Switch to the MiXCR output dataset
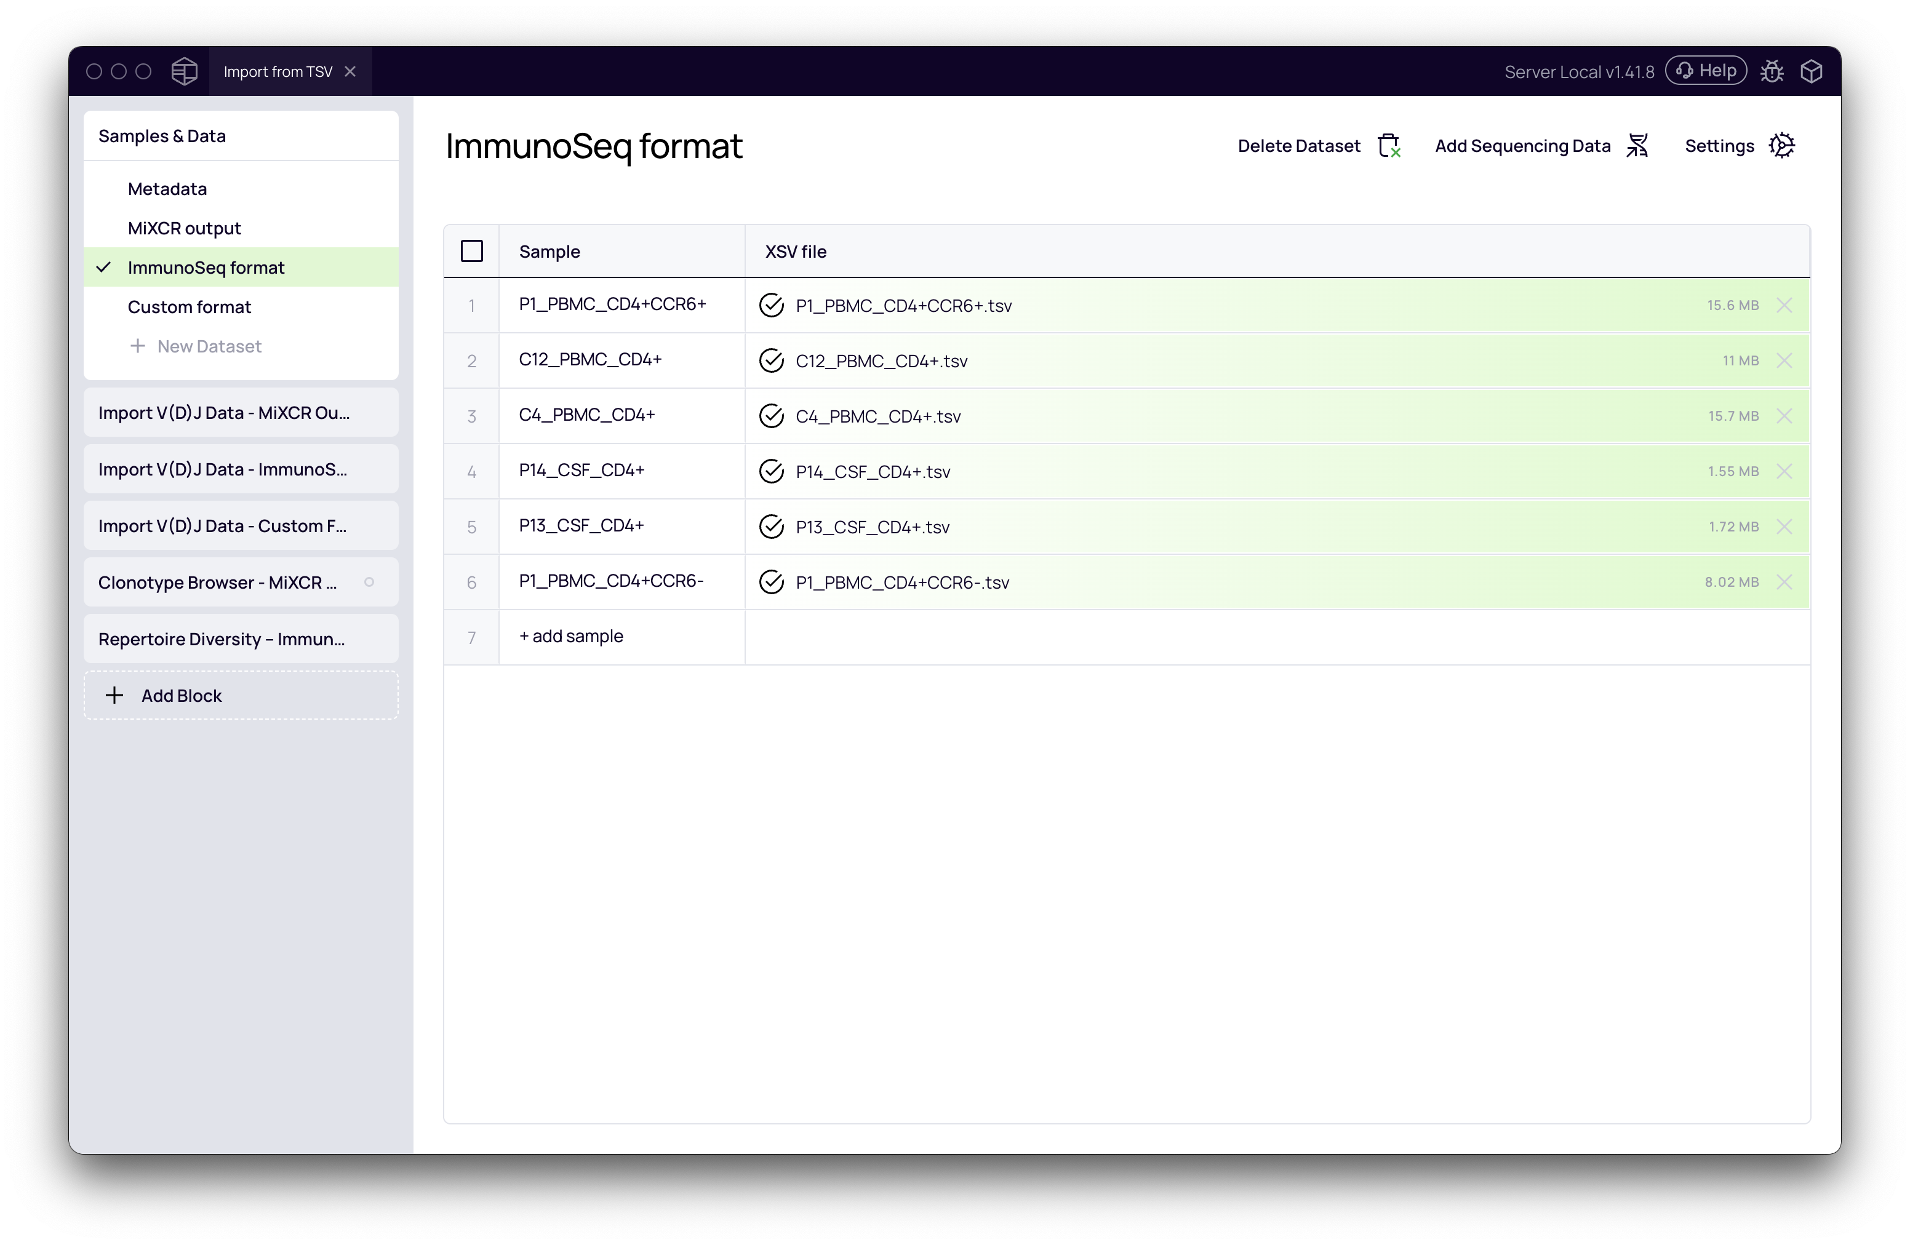Viewport: 1910px width, 1245px height. point(185,228)
